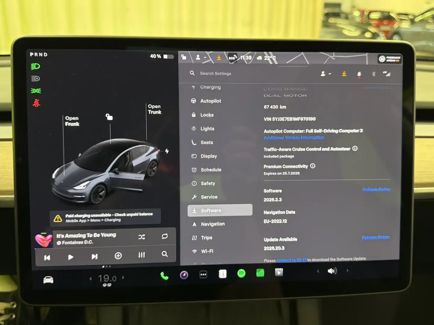Launch the purple Dashcam camera app
This screenshot has height=325, width=434.
[184, 275]
